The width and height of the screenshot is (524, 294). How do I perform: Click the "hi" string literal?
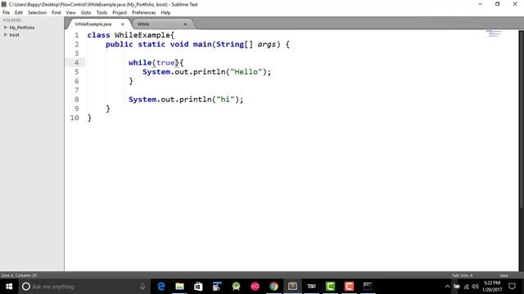(225, 100)
